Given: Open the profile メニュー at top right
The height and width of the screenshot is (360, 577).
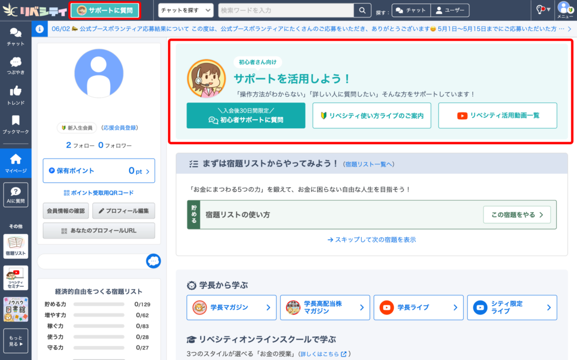Looking at the screenshot, I should pyautogui.click(x=565, y=10).
